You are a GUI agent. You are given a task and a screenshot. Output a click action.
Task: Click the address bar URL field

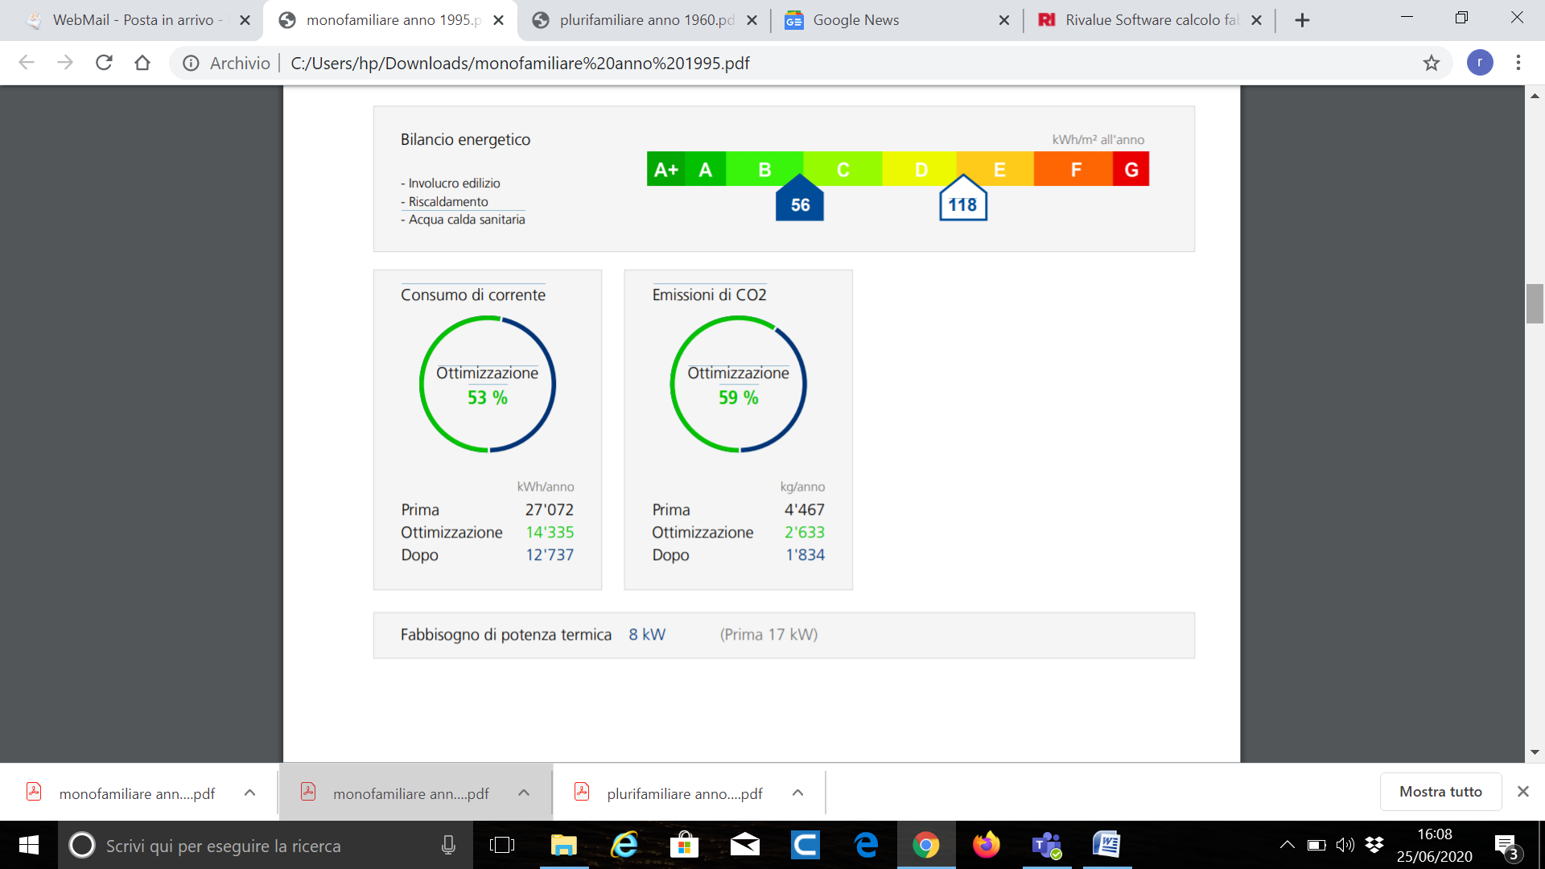pyautogui.click(x=519, y=63)
